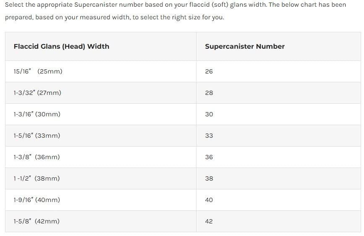Select the 1-3/8" (36mm) width cell
This screenshot has width=364, height=236.
point(37,157)
